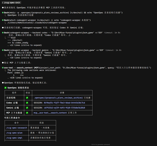157x146 pixels.
Task: Click .openspec/{proposals,plans,reviews,archive} in the table
Action: pos(58,98)
